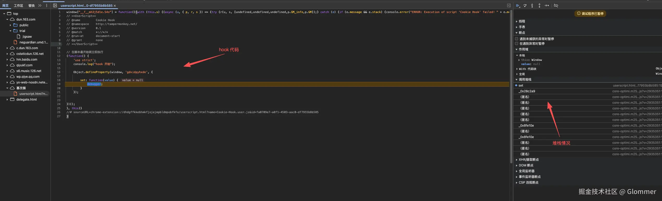The height and width of the screenshot is (201, 662).
Task: Enable pause on uncaught exceptions checkbox
Action: pos(517,39)
